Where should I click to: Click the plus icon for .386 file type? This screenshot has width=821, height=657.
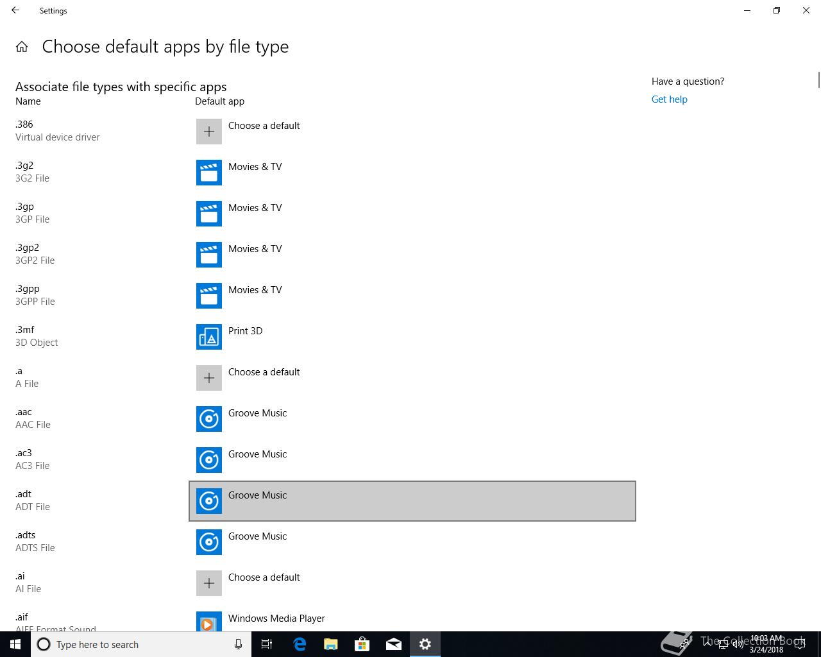point(209,132)
